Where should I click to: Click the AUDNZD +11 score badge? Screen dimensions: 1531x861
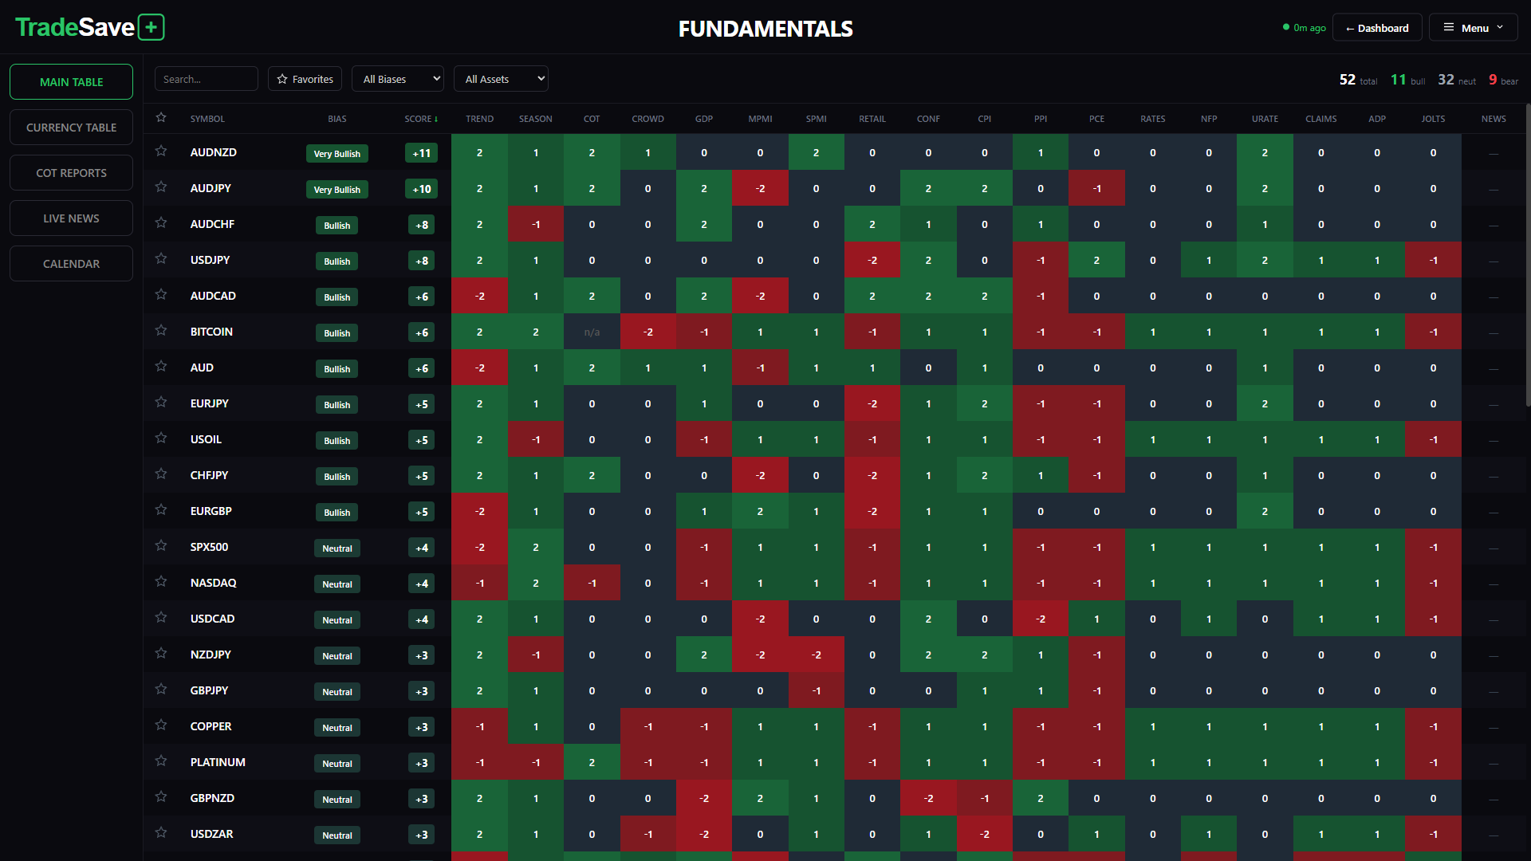[x=421, y=153]
